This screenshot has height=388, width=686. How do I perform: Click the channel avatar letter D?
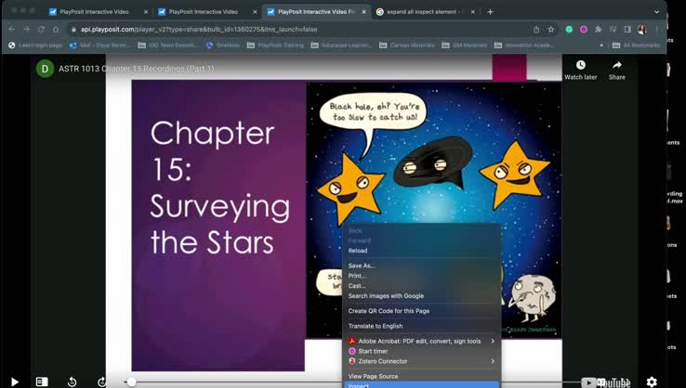[45, 69]
